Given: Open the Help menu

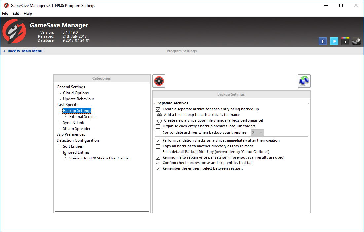Looking at the screenshot, I should click(28, 14).
